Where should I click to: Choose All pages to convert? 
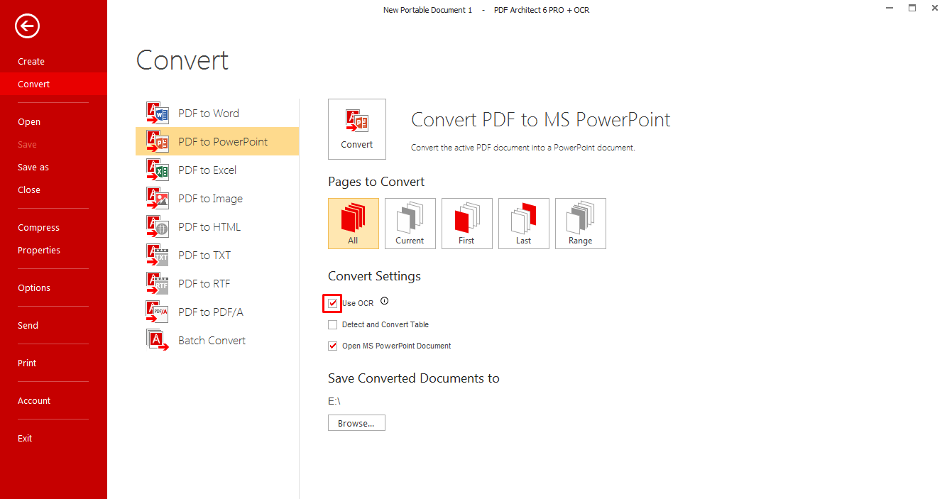tap(354, 224)
